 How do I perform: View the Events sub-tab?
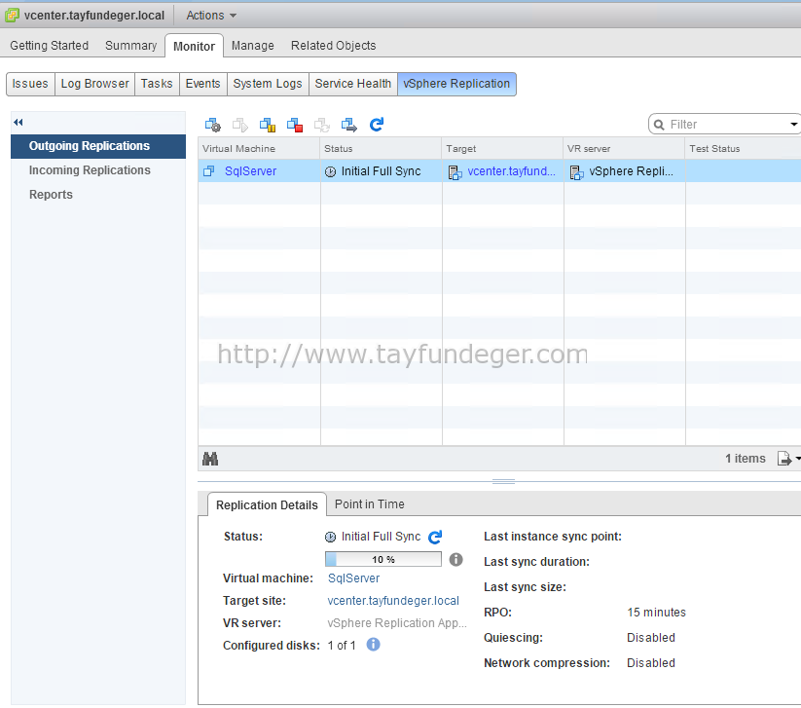pyautogui.click(x=202, y=84)
